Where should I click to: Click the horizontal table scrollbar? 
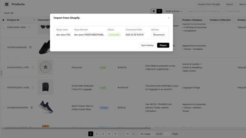pos(77,128)
